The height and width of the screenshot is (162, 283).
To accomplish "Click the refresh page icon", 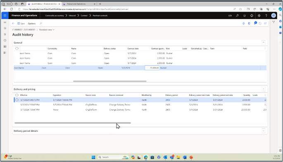I will pos(260,24).
